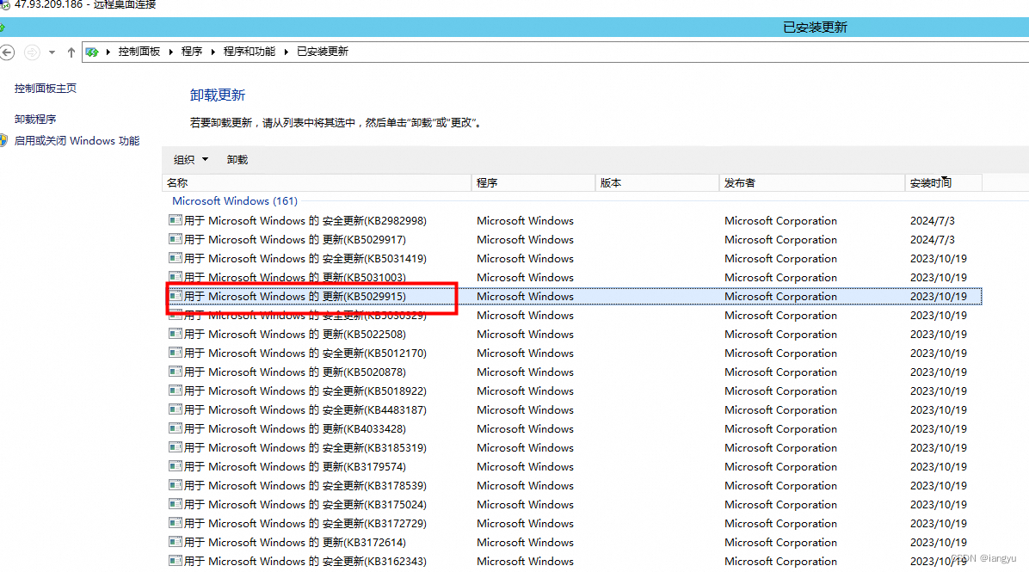Click the icon of update KB3179574
The width and height of the screenshot is (1029, 572).
pyautogui.click(x=176, y=466)
